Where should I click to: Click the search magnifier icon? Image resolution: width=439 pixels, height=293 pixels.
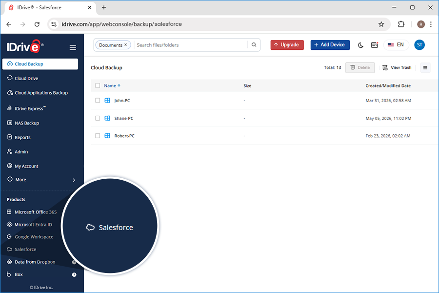254,45
